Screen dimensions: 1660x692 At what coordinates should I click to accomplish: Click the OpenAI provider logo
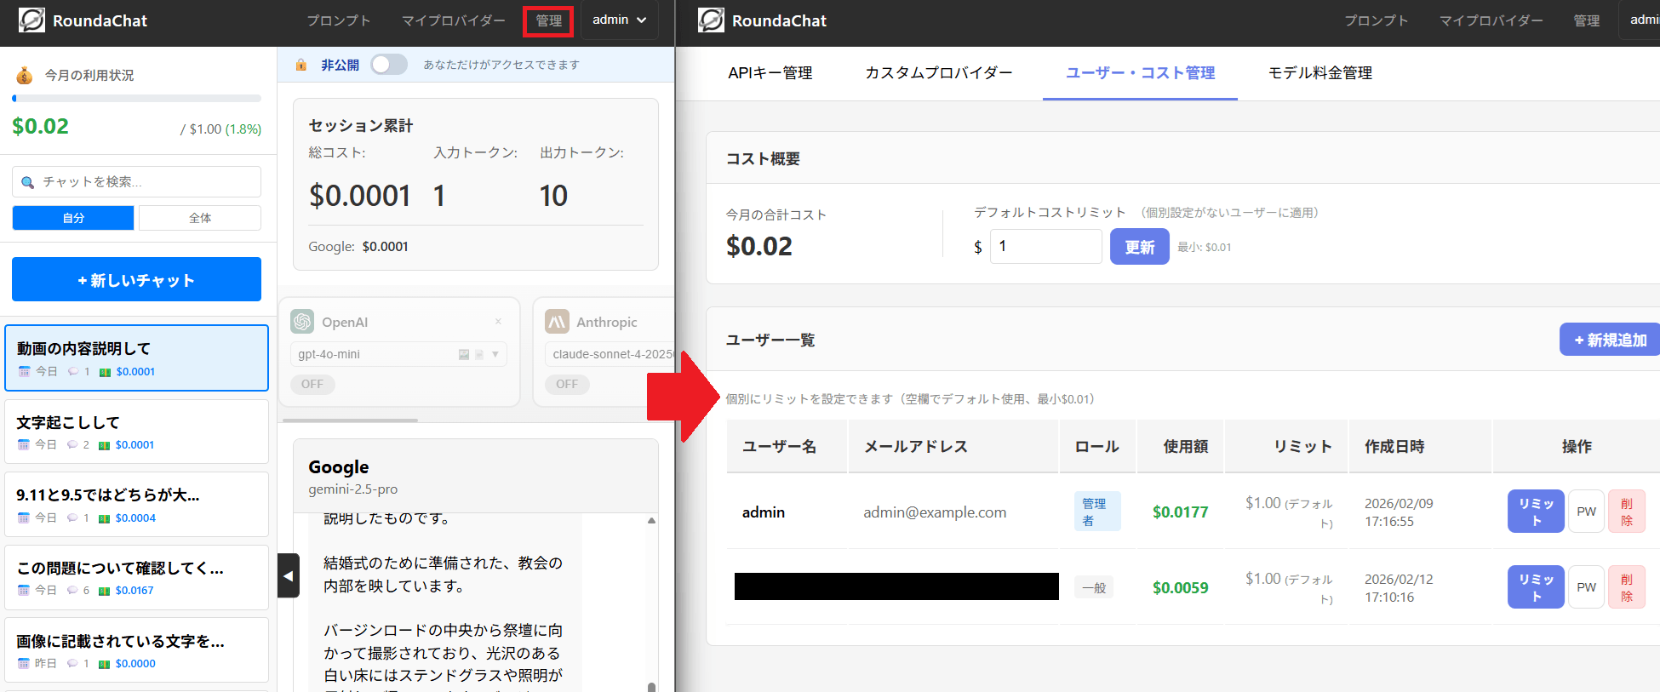tap(302, 322)
